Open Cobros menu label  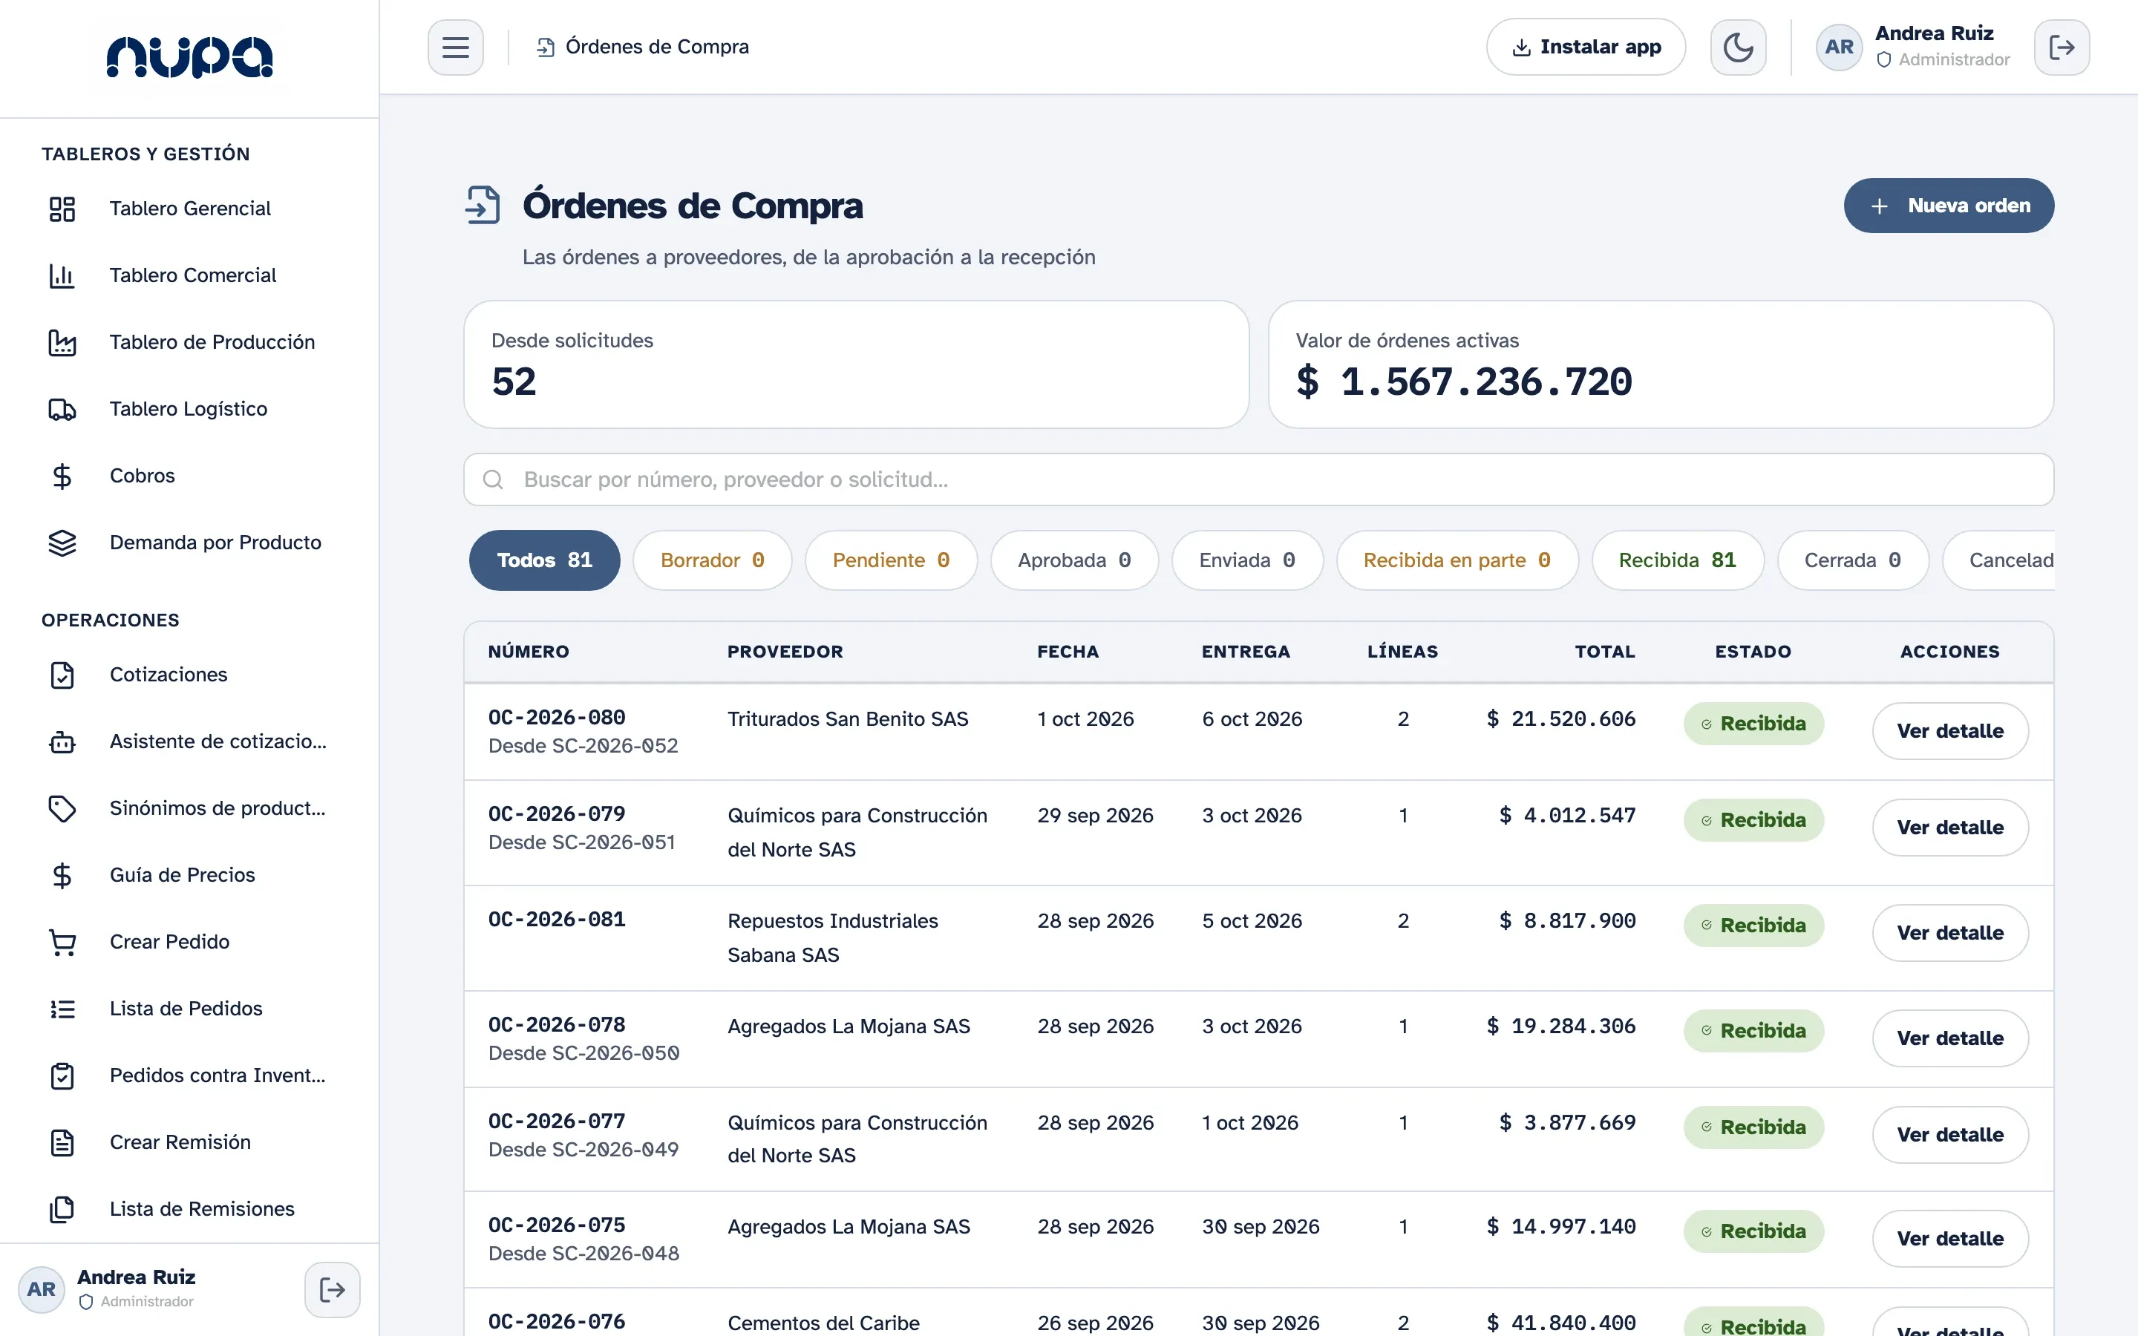point(143,477)
